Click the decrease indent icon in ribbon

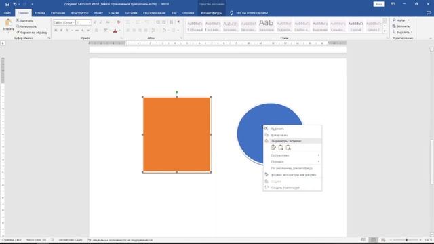click(x=158, y=22)
